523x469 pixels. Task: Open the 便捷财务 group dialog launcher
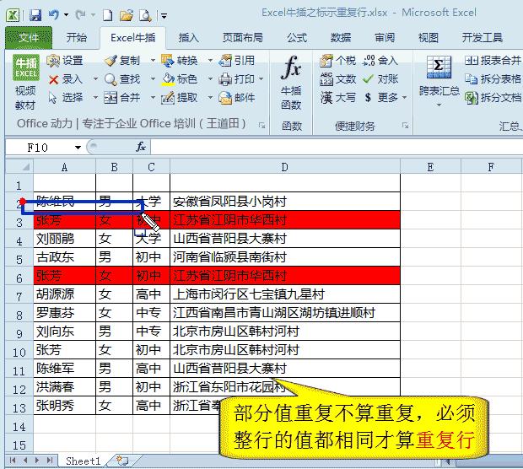(405, 126)
